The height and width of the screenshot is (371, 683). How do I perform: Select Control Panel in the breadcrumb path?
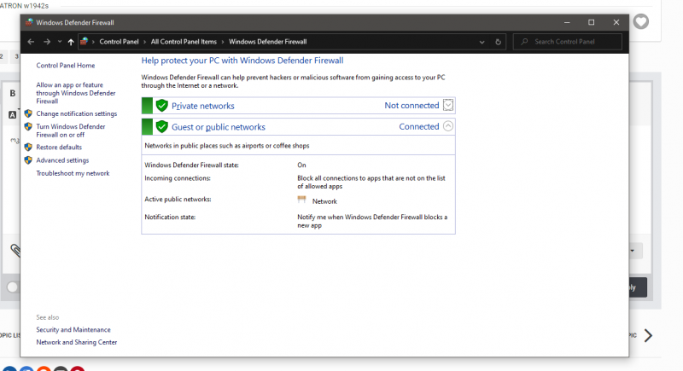120,41
